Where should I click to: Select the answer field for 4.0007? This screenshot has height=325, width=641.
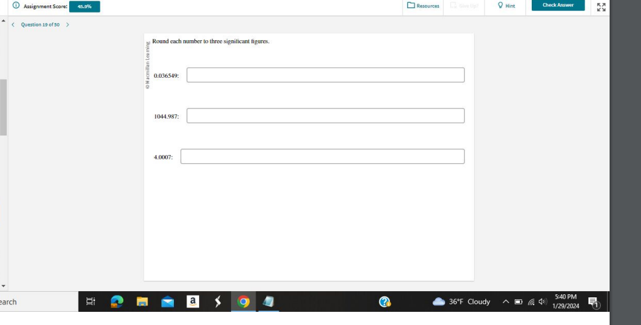pyautogui.click(x=323, y=156)
